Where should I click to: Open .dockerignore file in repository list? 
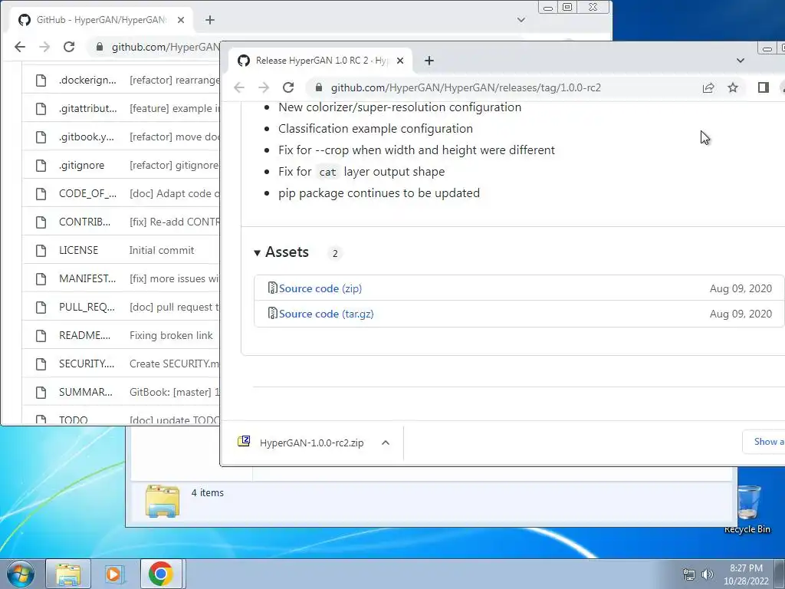(x=87, y=80)
